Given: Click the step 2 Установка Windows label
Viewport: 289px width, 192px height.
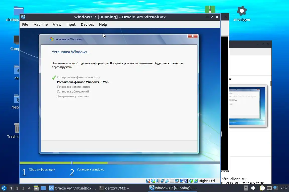Looking at the screenshot, I should [x=90, y=169].
